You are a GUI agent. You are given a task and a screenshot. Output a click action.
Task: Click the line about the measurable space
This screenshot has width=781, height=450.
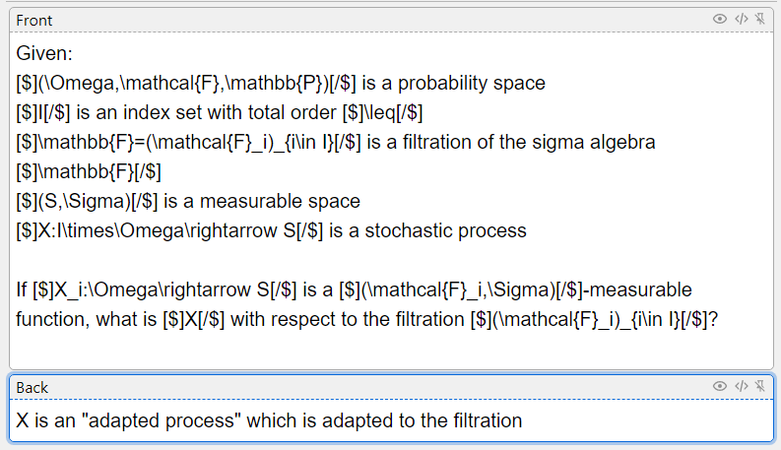coord(187,202)
